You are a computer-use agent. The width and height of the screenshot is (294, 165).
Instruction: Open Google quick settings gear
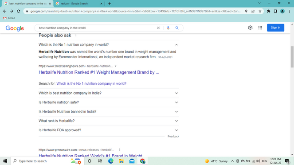point(250,28)
